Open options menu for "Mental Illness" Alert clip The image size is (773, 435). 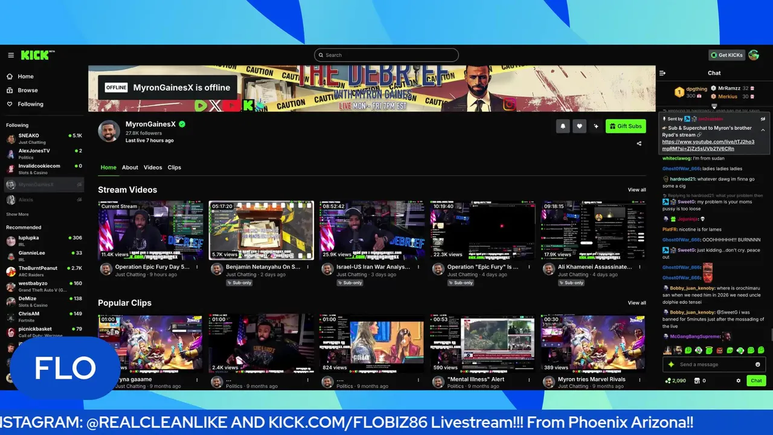pos(529,379)
